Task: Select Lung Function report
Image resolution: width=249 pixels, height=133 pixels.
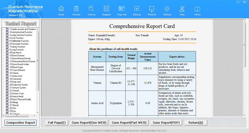Action: [x=16, y=50]
